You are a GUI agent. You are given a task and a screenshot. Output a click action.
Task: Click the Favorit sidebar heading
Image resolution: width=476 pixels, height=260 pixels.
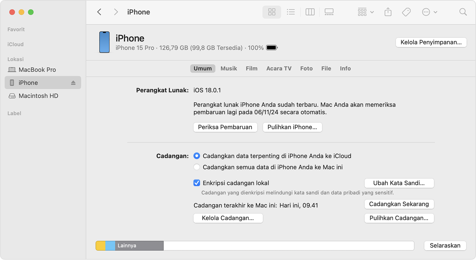pos(16,30)
